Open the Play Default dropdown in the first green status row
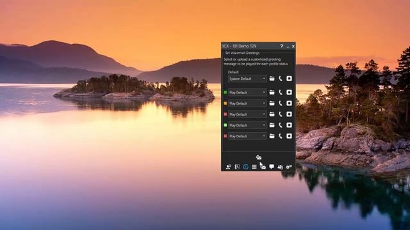410x230 pixels. point(247,92)
